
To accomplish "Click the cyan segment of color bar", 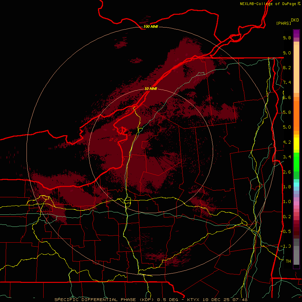I will point(296,185).
